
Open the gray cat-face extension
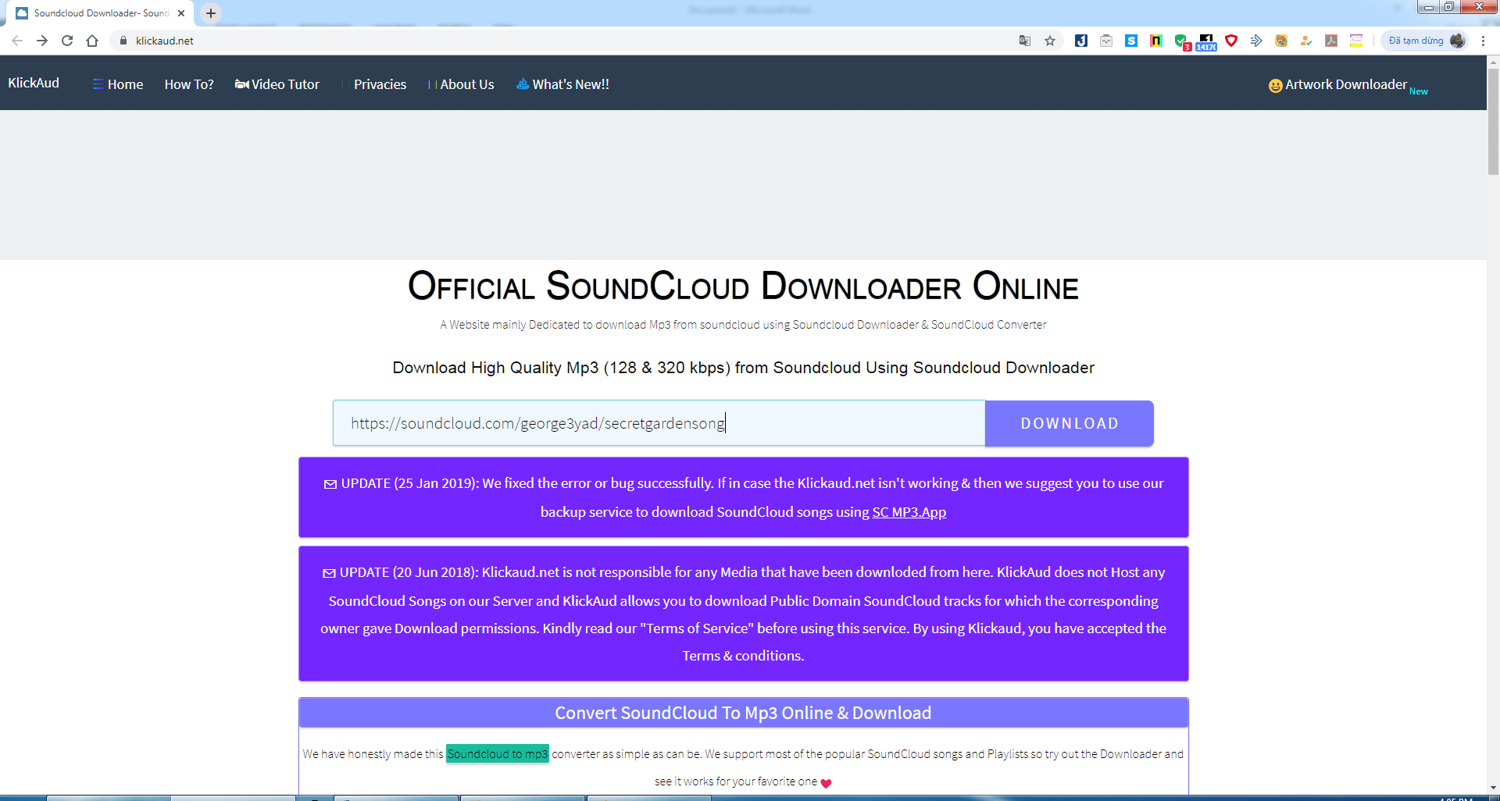1106,41
